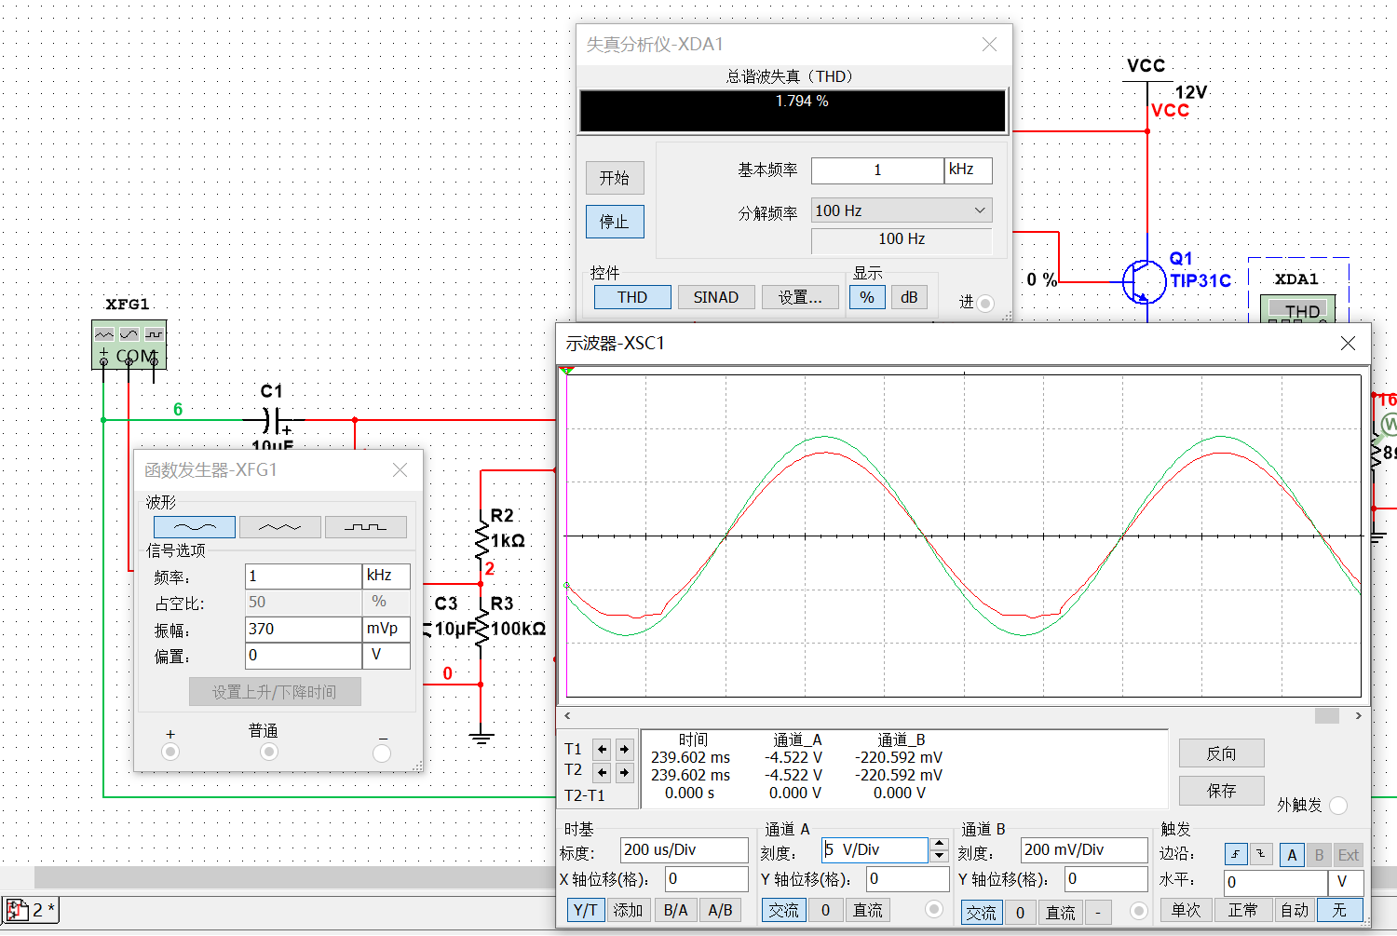Click Start (开始) in distortion analyzer
The image size is (1397, 936).
pos(615,178)
